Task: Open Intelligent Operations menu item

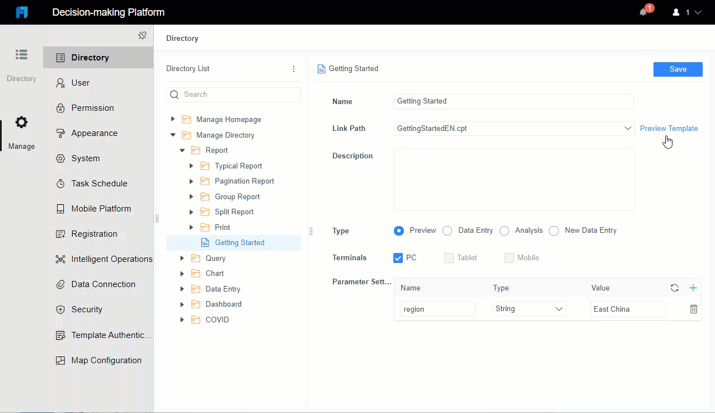Action: coord(98,259)
